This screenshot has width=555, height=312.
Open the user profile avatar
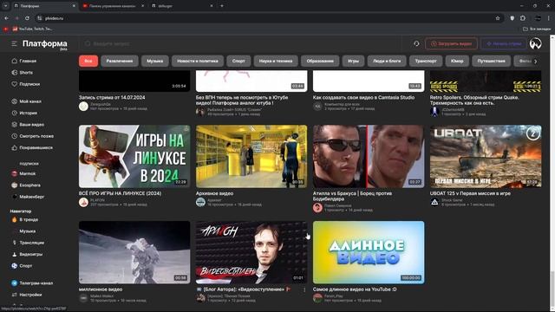pos(535,43)
